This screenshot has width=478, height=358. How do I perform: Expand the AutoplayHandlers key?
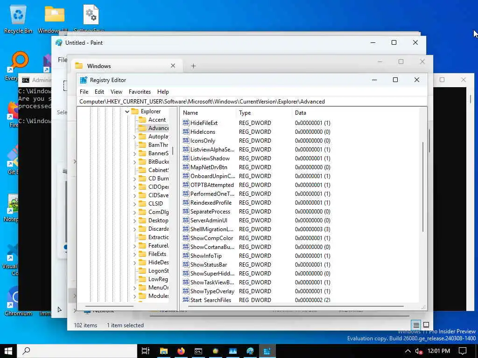(x=134, y=137)
